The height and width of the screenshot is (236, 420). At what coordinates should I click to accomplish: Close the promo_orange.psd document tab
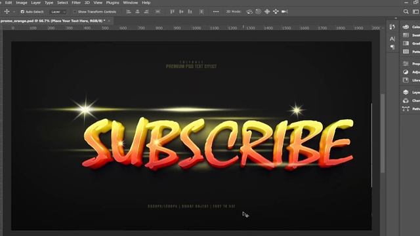tap(109, 20)
